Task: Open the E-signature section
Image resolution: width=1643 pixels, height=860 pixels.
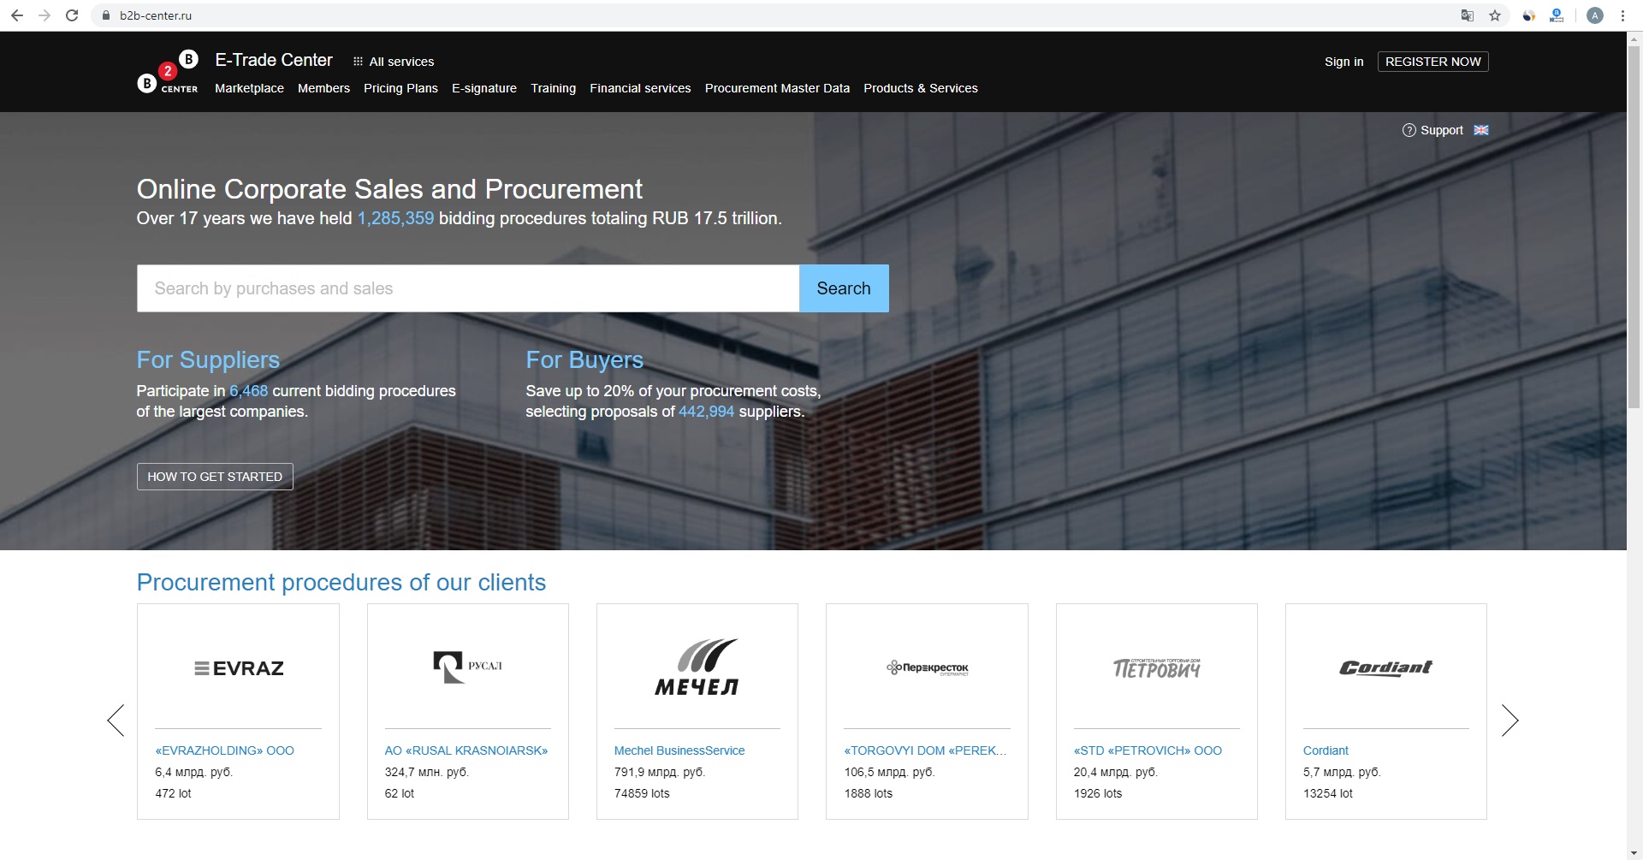Action: point(484,88)
